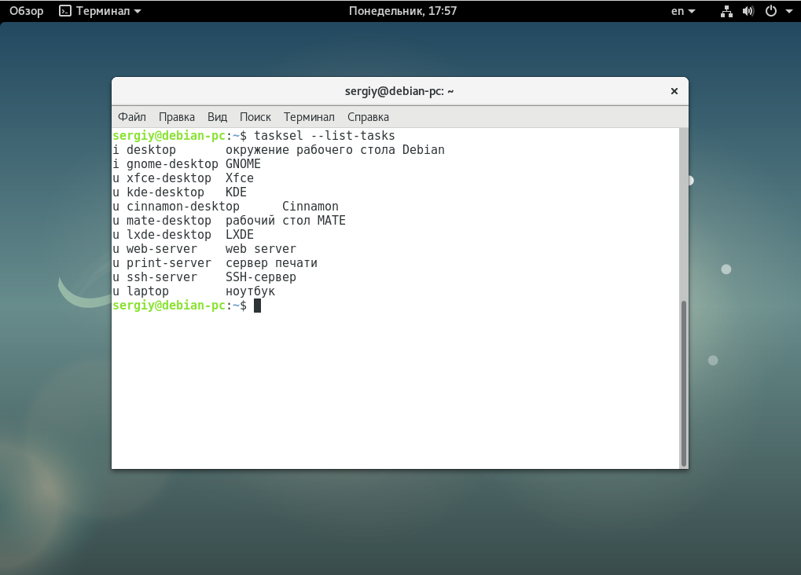Click the tasksel --list-tasks command text
The height and width of the screenshot is (575, 801).
(325, 136)
